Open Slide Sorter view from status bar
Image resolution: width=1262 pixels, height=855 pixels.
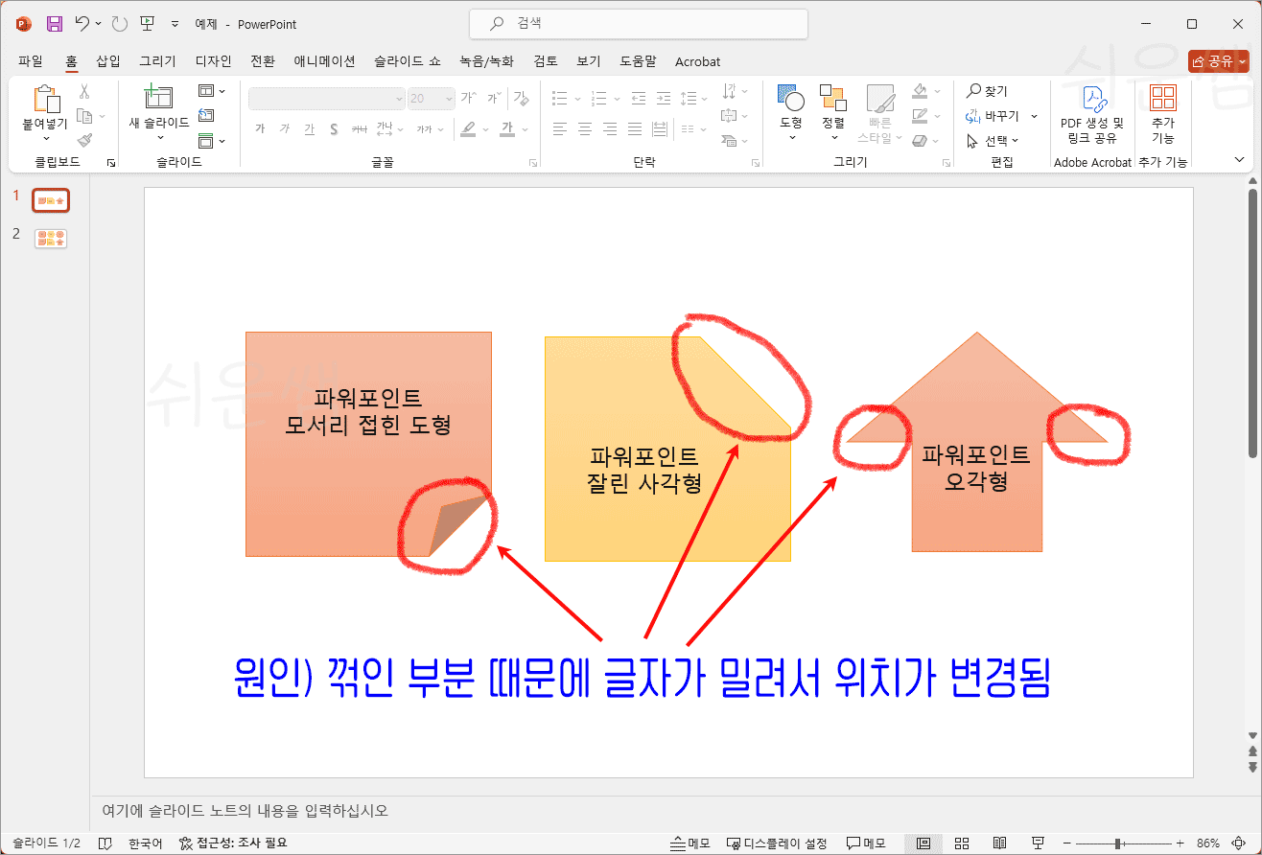tap(960, 842)
